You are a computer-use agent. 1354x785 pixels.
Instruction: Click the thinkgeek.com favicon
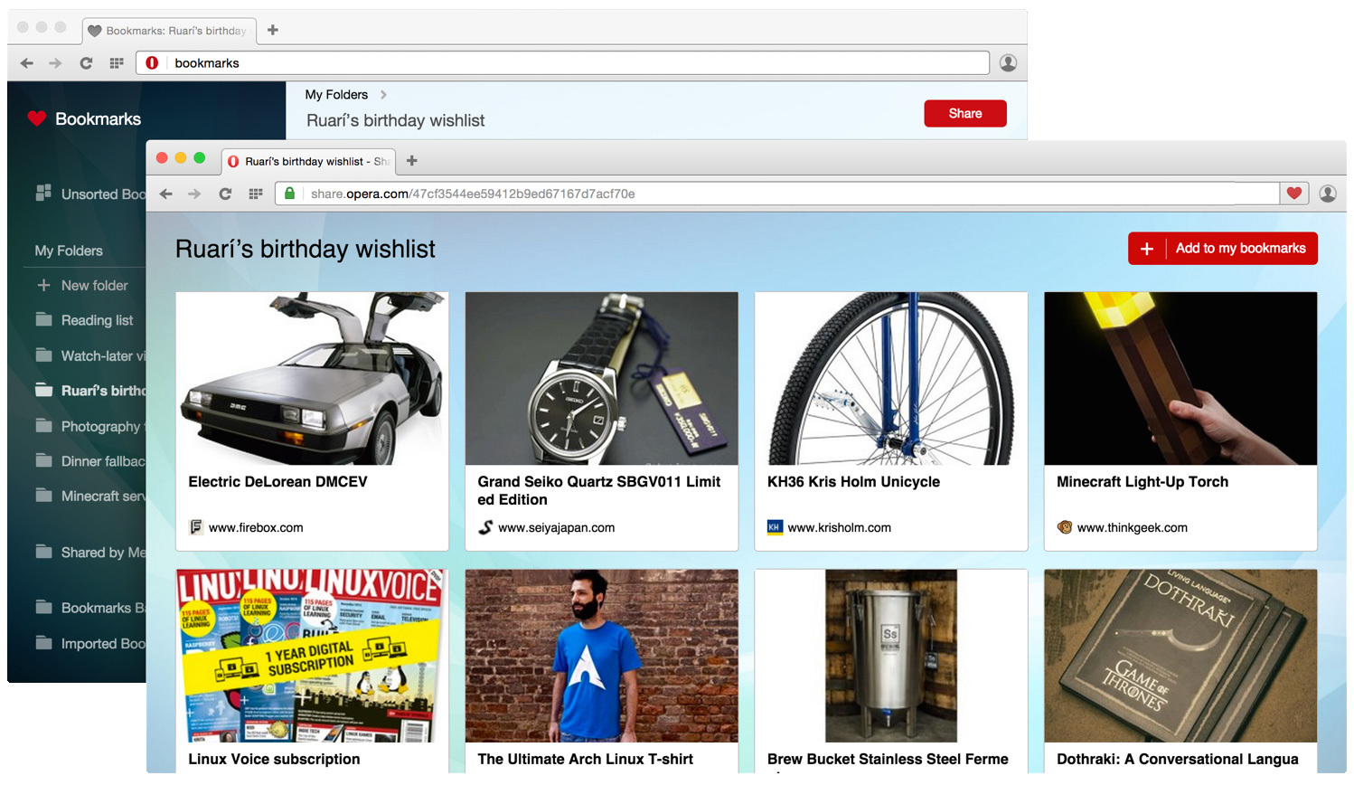1065,527
